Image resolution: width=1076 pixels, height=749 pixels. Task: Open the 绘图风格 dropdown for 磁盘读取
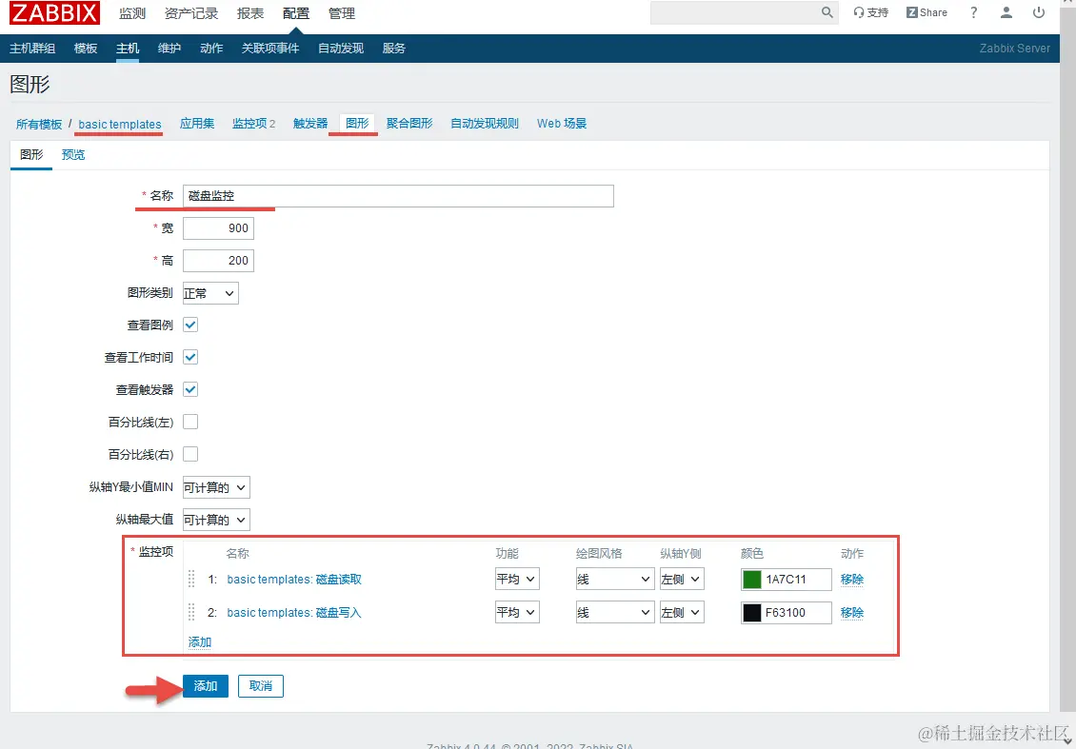click(614, 579)
